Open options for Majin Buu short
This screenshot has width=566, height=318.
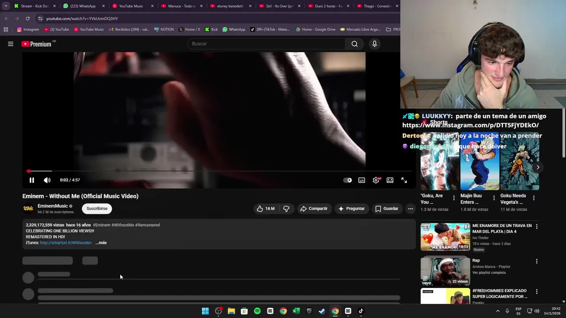(x=493, y=198)
